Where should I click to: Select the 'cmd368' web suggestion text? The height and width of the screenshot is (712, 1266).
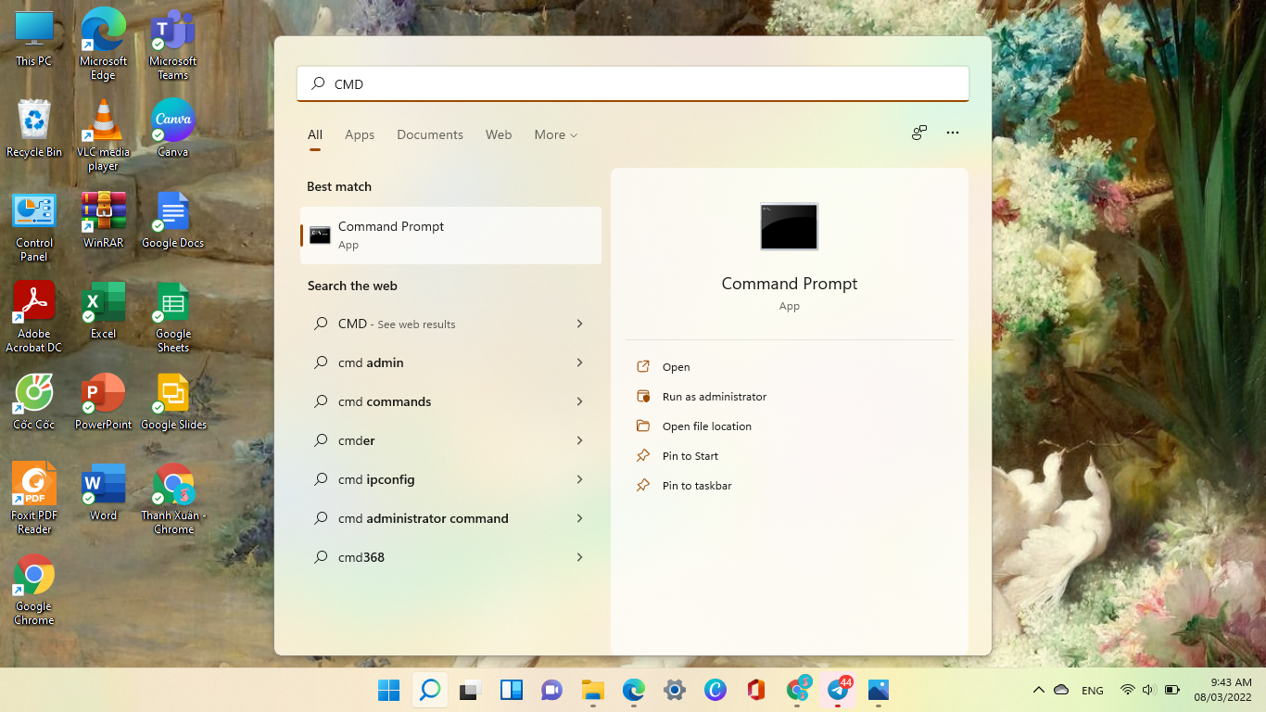(361, 557)
